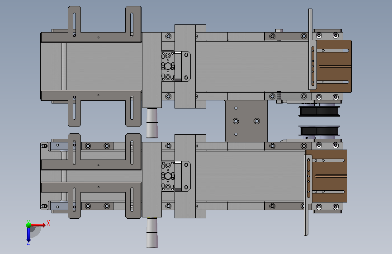Select the small bolt atop the upper conveyor rail
The width and height of the screenshot is (392, 254).
(279, 31)
